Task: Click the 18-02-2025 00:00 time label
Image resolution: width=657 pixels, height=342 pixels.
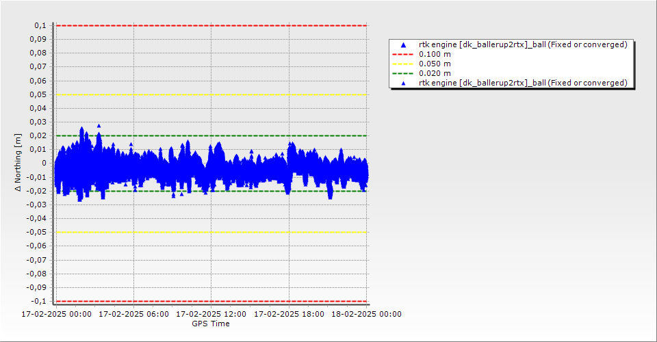Action: click(x=367, y=314)
